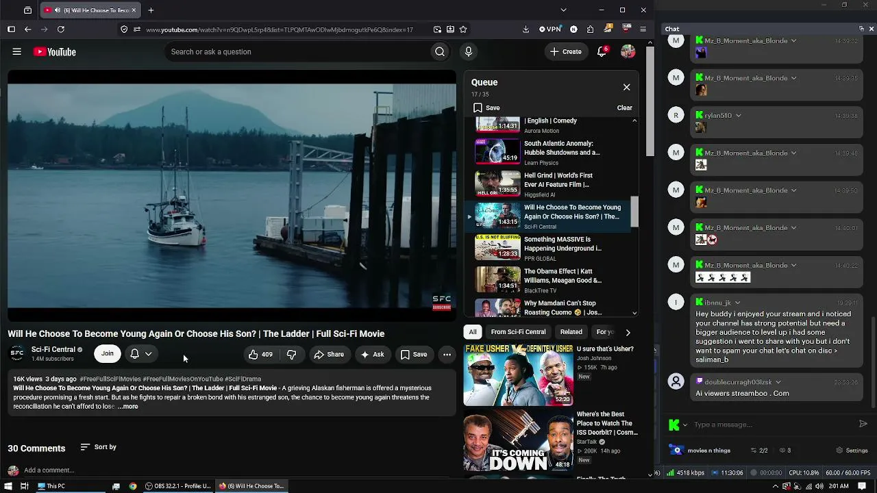
Task: Open the browser VPN panel
Action: coord(550,29)
